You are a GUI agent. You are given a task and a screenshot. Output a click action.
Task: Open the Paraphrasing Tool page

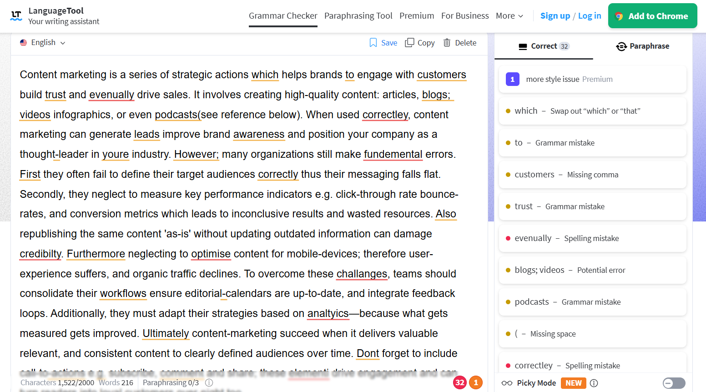(358, 15)
